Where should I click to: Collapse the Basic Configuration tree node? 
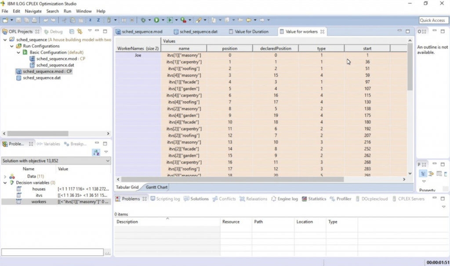coord(18,53)
